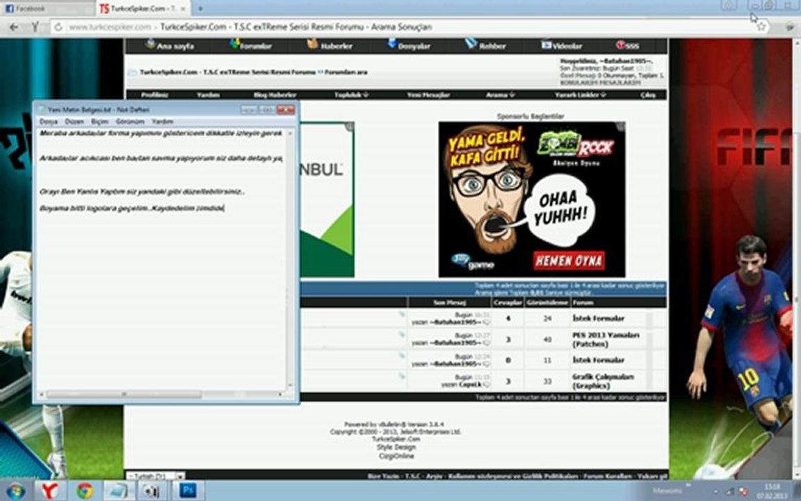Screen dimensions: 801x501
Task: Bookmark page using the star icon
Action: (x=761, y=26)
